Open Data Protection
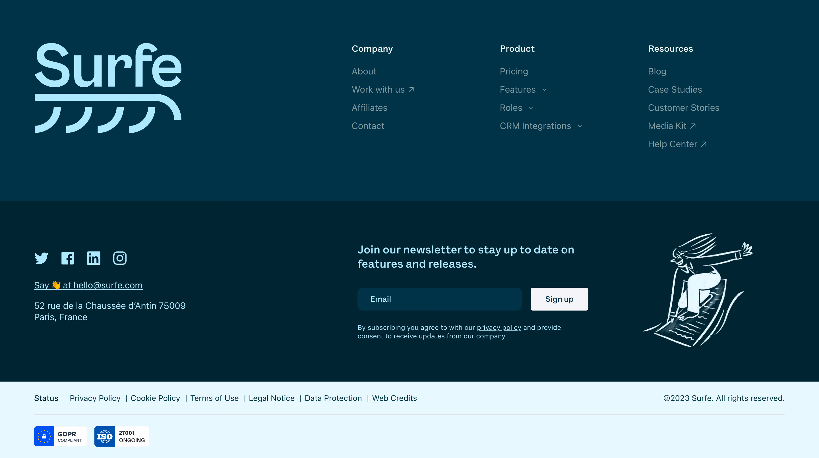Viewport: 819px width, 458px height. (333, 398)
